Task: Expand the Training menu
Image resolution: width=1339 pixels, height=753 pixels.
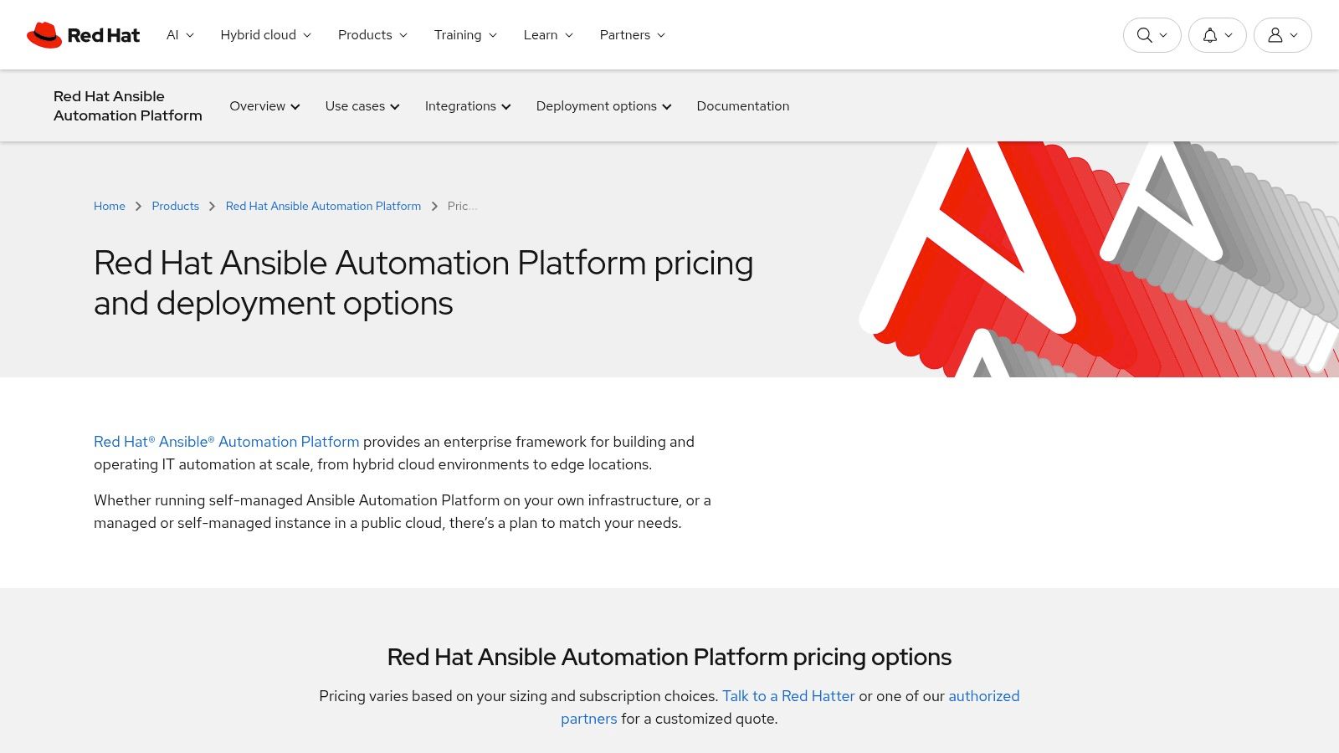Action: point(465,35)
